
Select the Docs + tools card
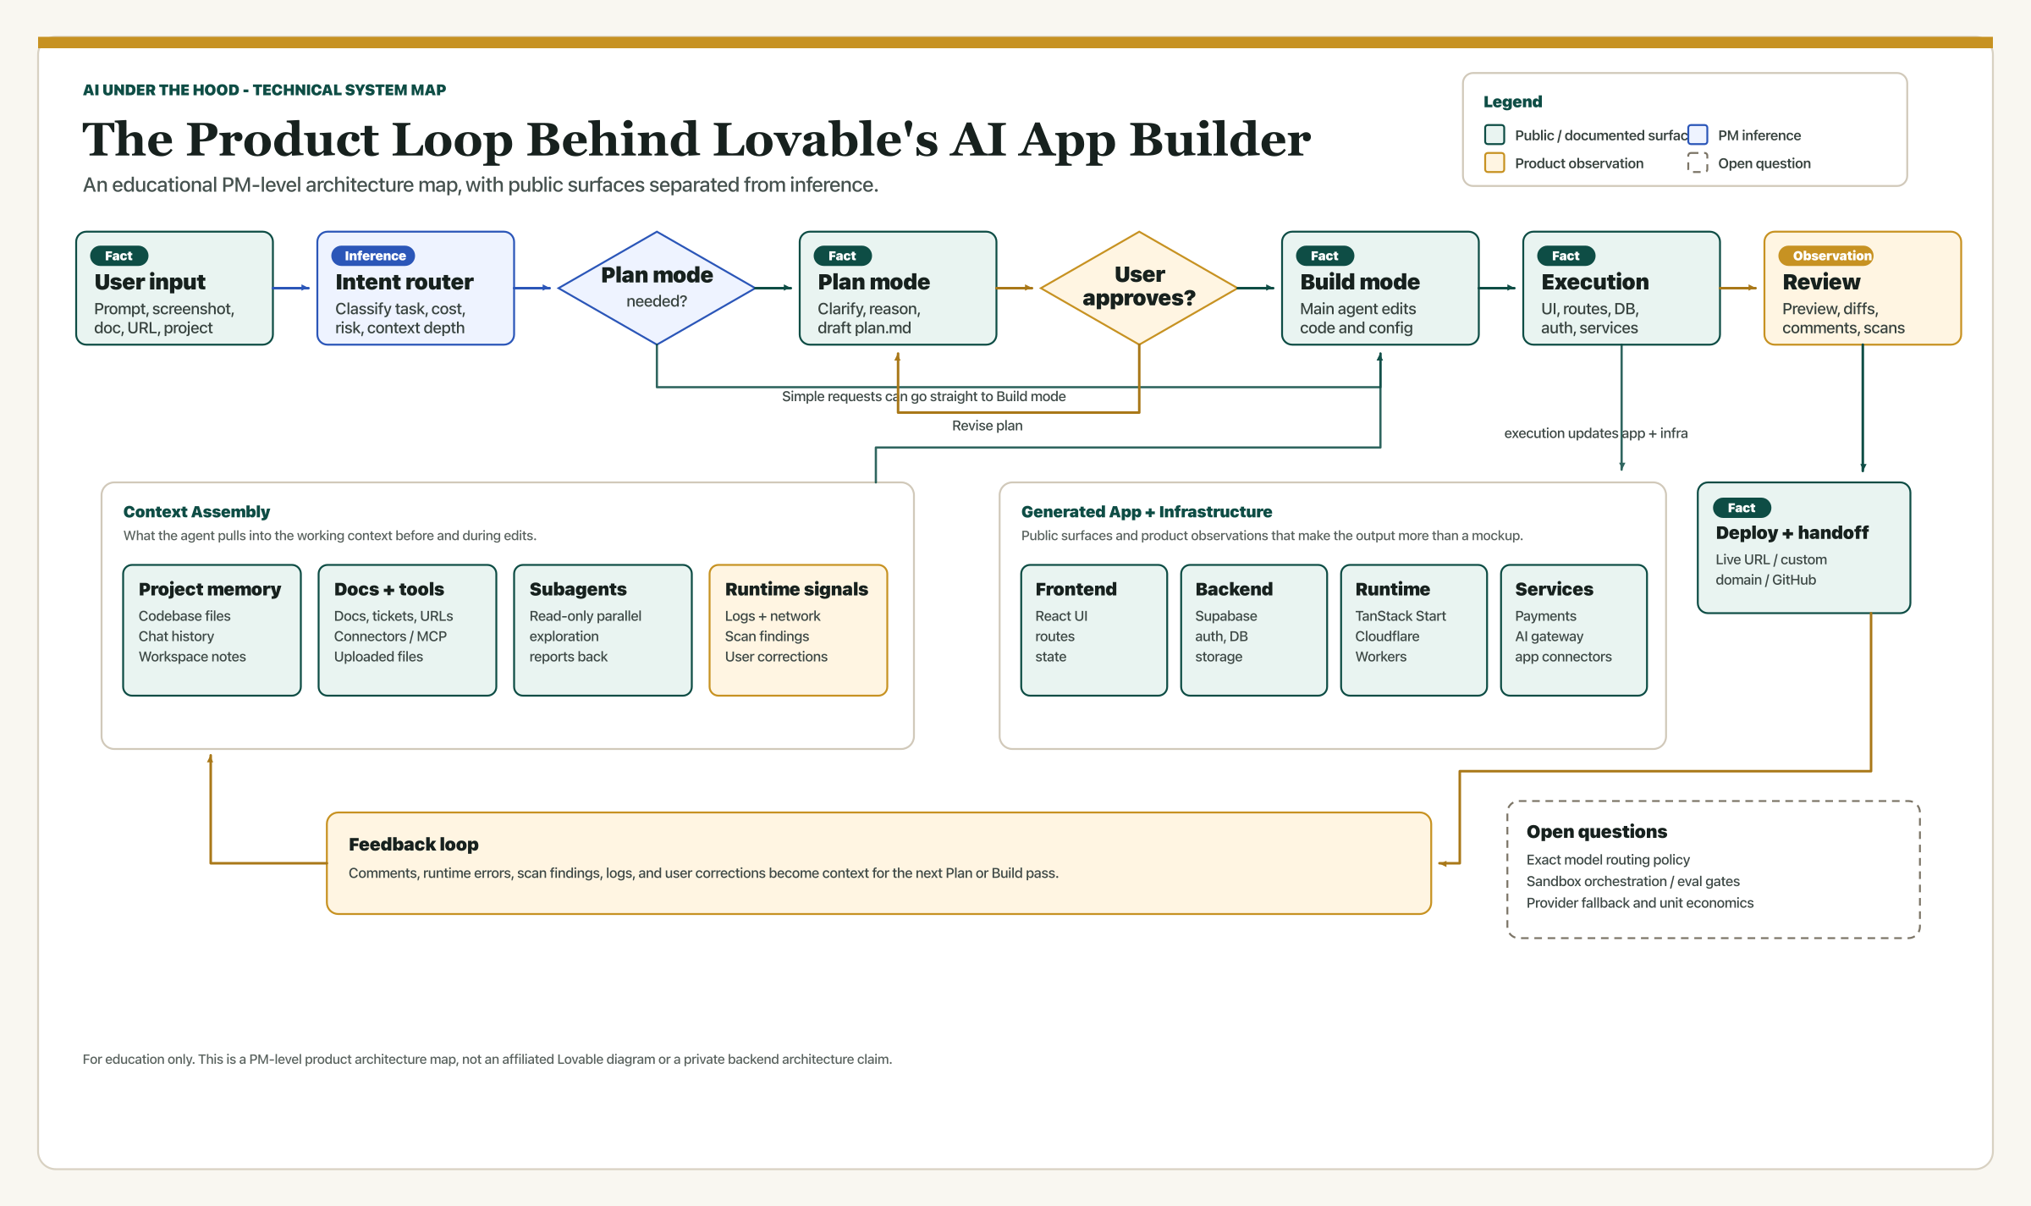pos(407,631)
